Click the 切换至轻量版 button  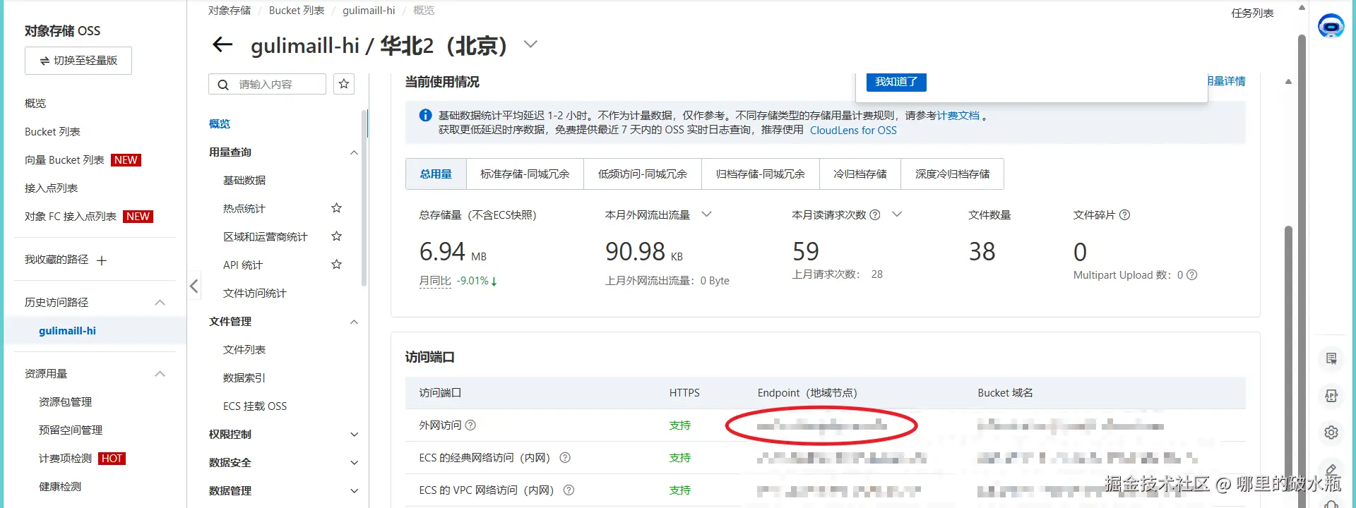[x=78, y=61]
